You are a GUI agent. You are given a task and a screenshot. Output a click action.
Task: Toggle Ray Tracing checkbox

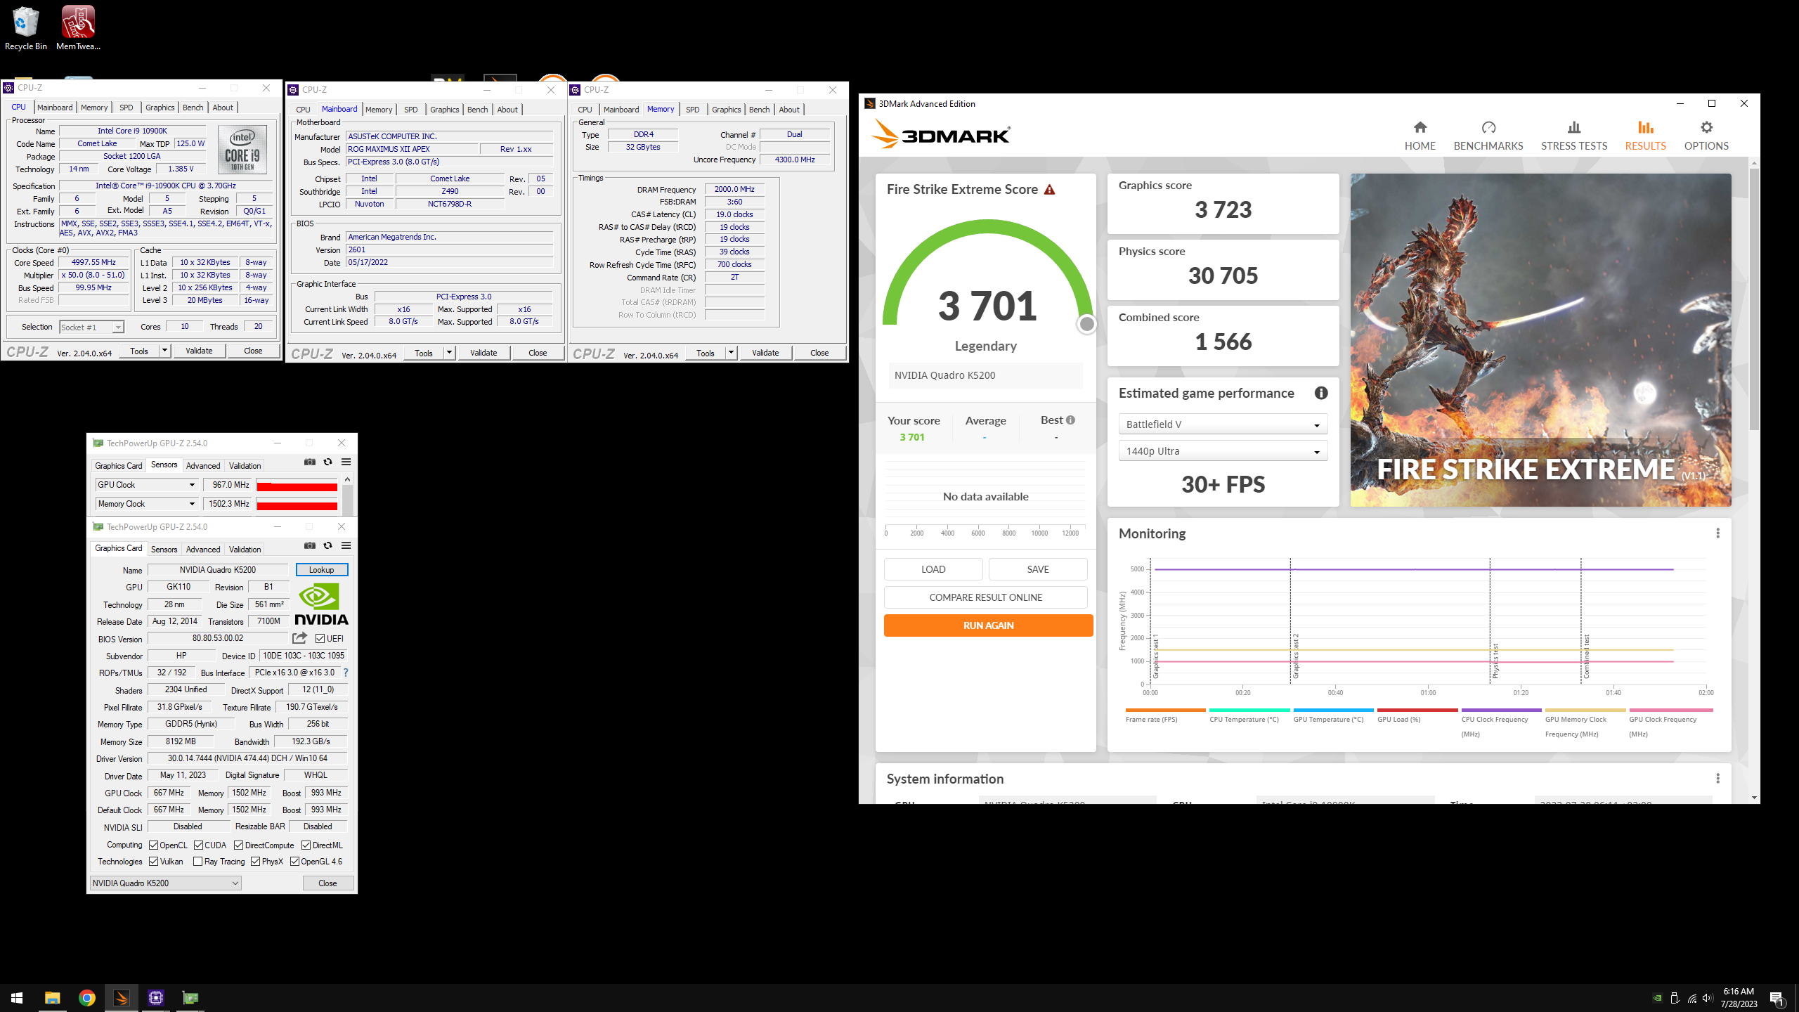click(197, 862)
